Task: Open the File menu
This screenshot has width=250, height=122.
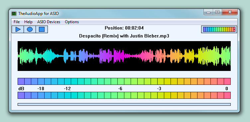Action: tap(17, 22)
